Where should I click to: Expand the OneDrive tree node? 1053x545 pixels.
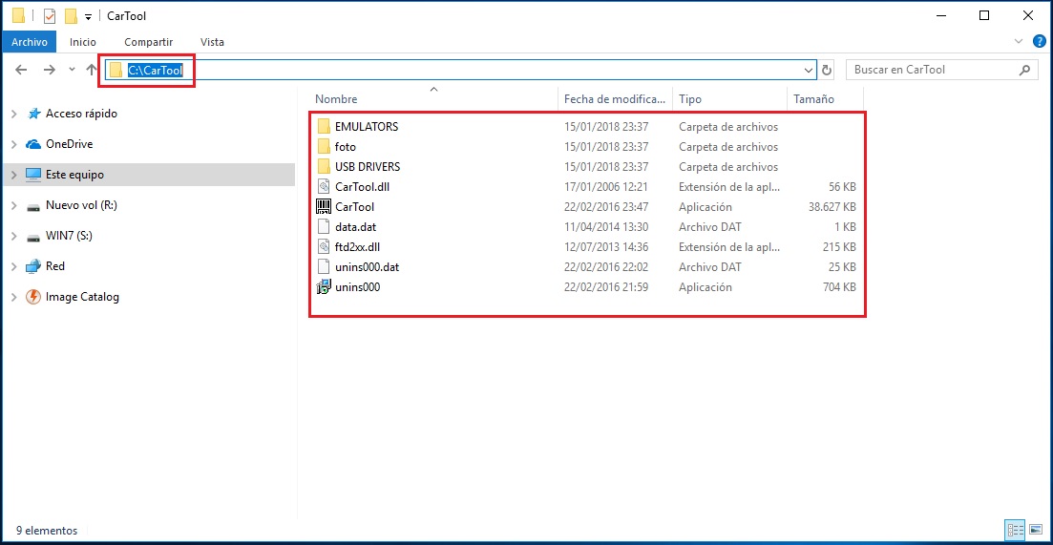[x=14, y=144]
